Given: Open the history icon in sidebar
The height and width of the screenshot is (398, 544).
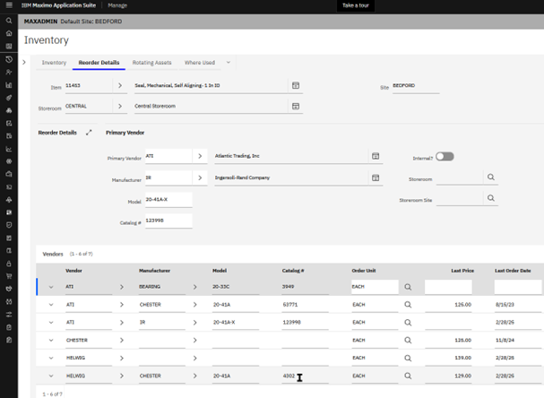Looking at the screenshot, I should 9,59.
